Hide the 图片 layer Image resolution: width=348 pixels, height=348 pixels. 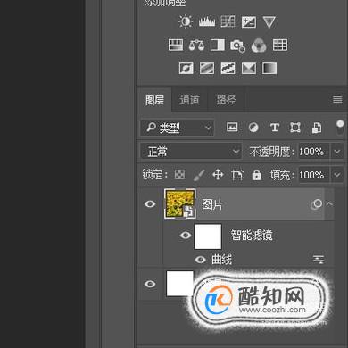coord(150,204)
